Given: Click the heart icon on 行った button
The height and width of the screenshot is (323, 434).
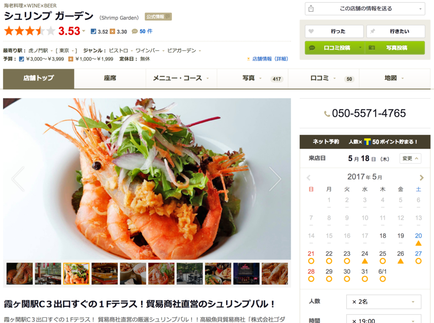Looking at the screenshot, I should pyautogui.click(x=311, y=31).
